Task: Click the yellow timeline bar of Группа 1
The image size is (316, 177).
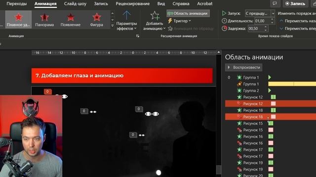Action: [x=292, y=84]
